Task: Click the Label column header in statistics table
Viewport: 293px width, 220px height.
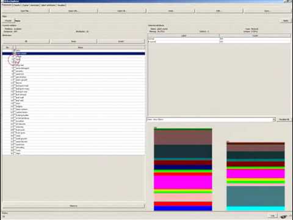Action: [184, 35]
